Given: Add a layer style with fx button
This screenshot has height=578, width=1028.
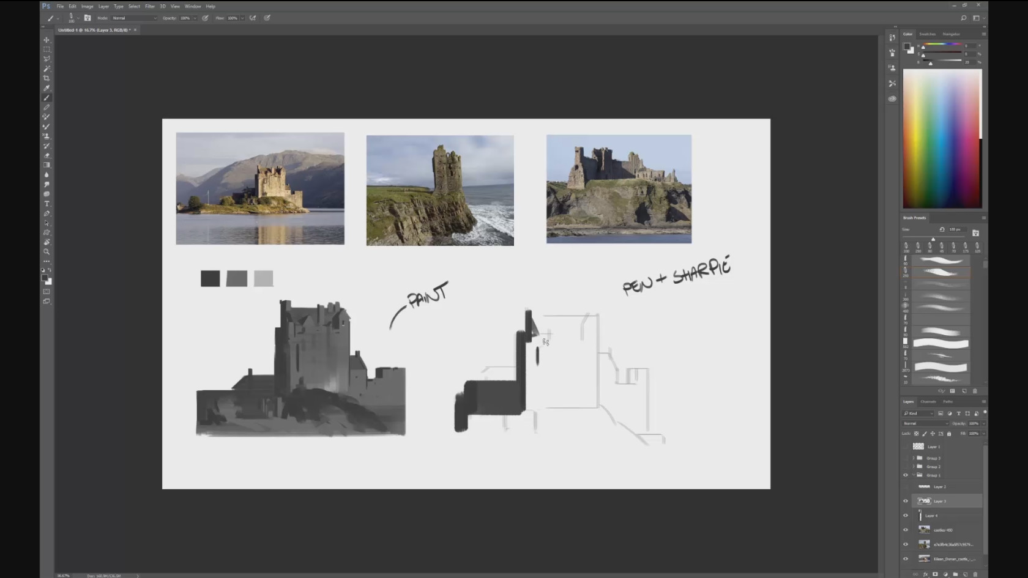Looking at the screenshot, I should 925,574.
